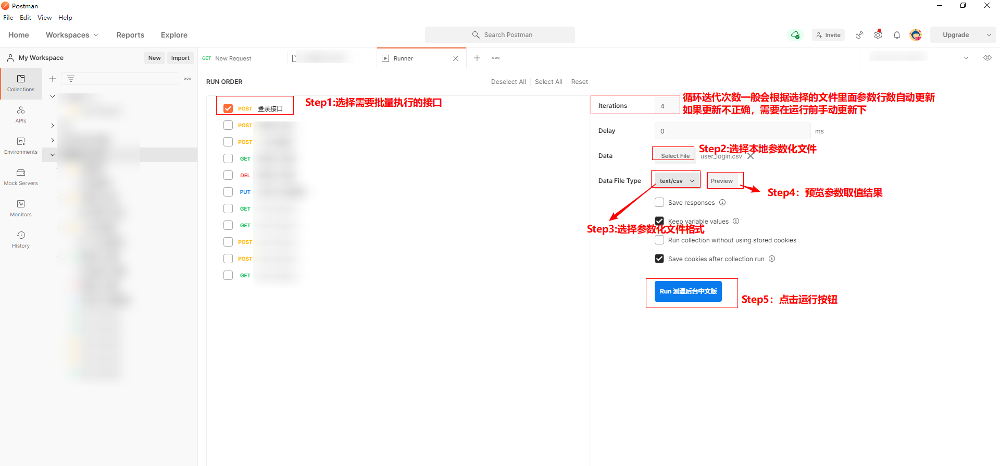Viewport: 1000px width, 466px height.
Task: Toggle Keep variable values checkbox
Action: [659, 221]
